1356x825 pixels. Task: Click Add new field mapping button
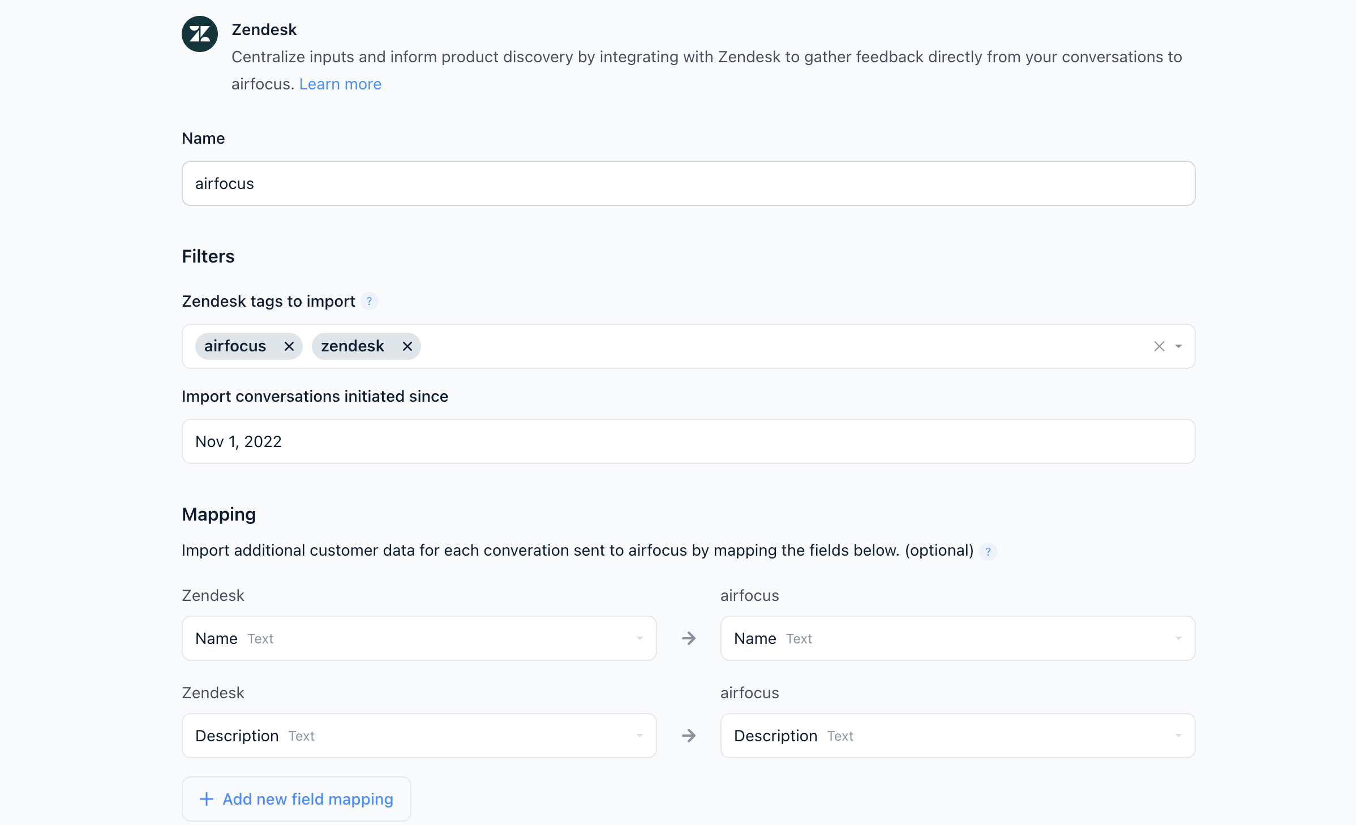[297, 799]
